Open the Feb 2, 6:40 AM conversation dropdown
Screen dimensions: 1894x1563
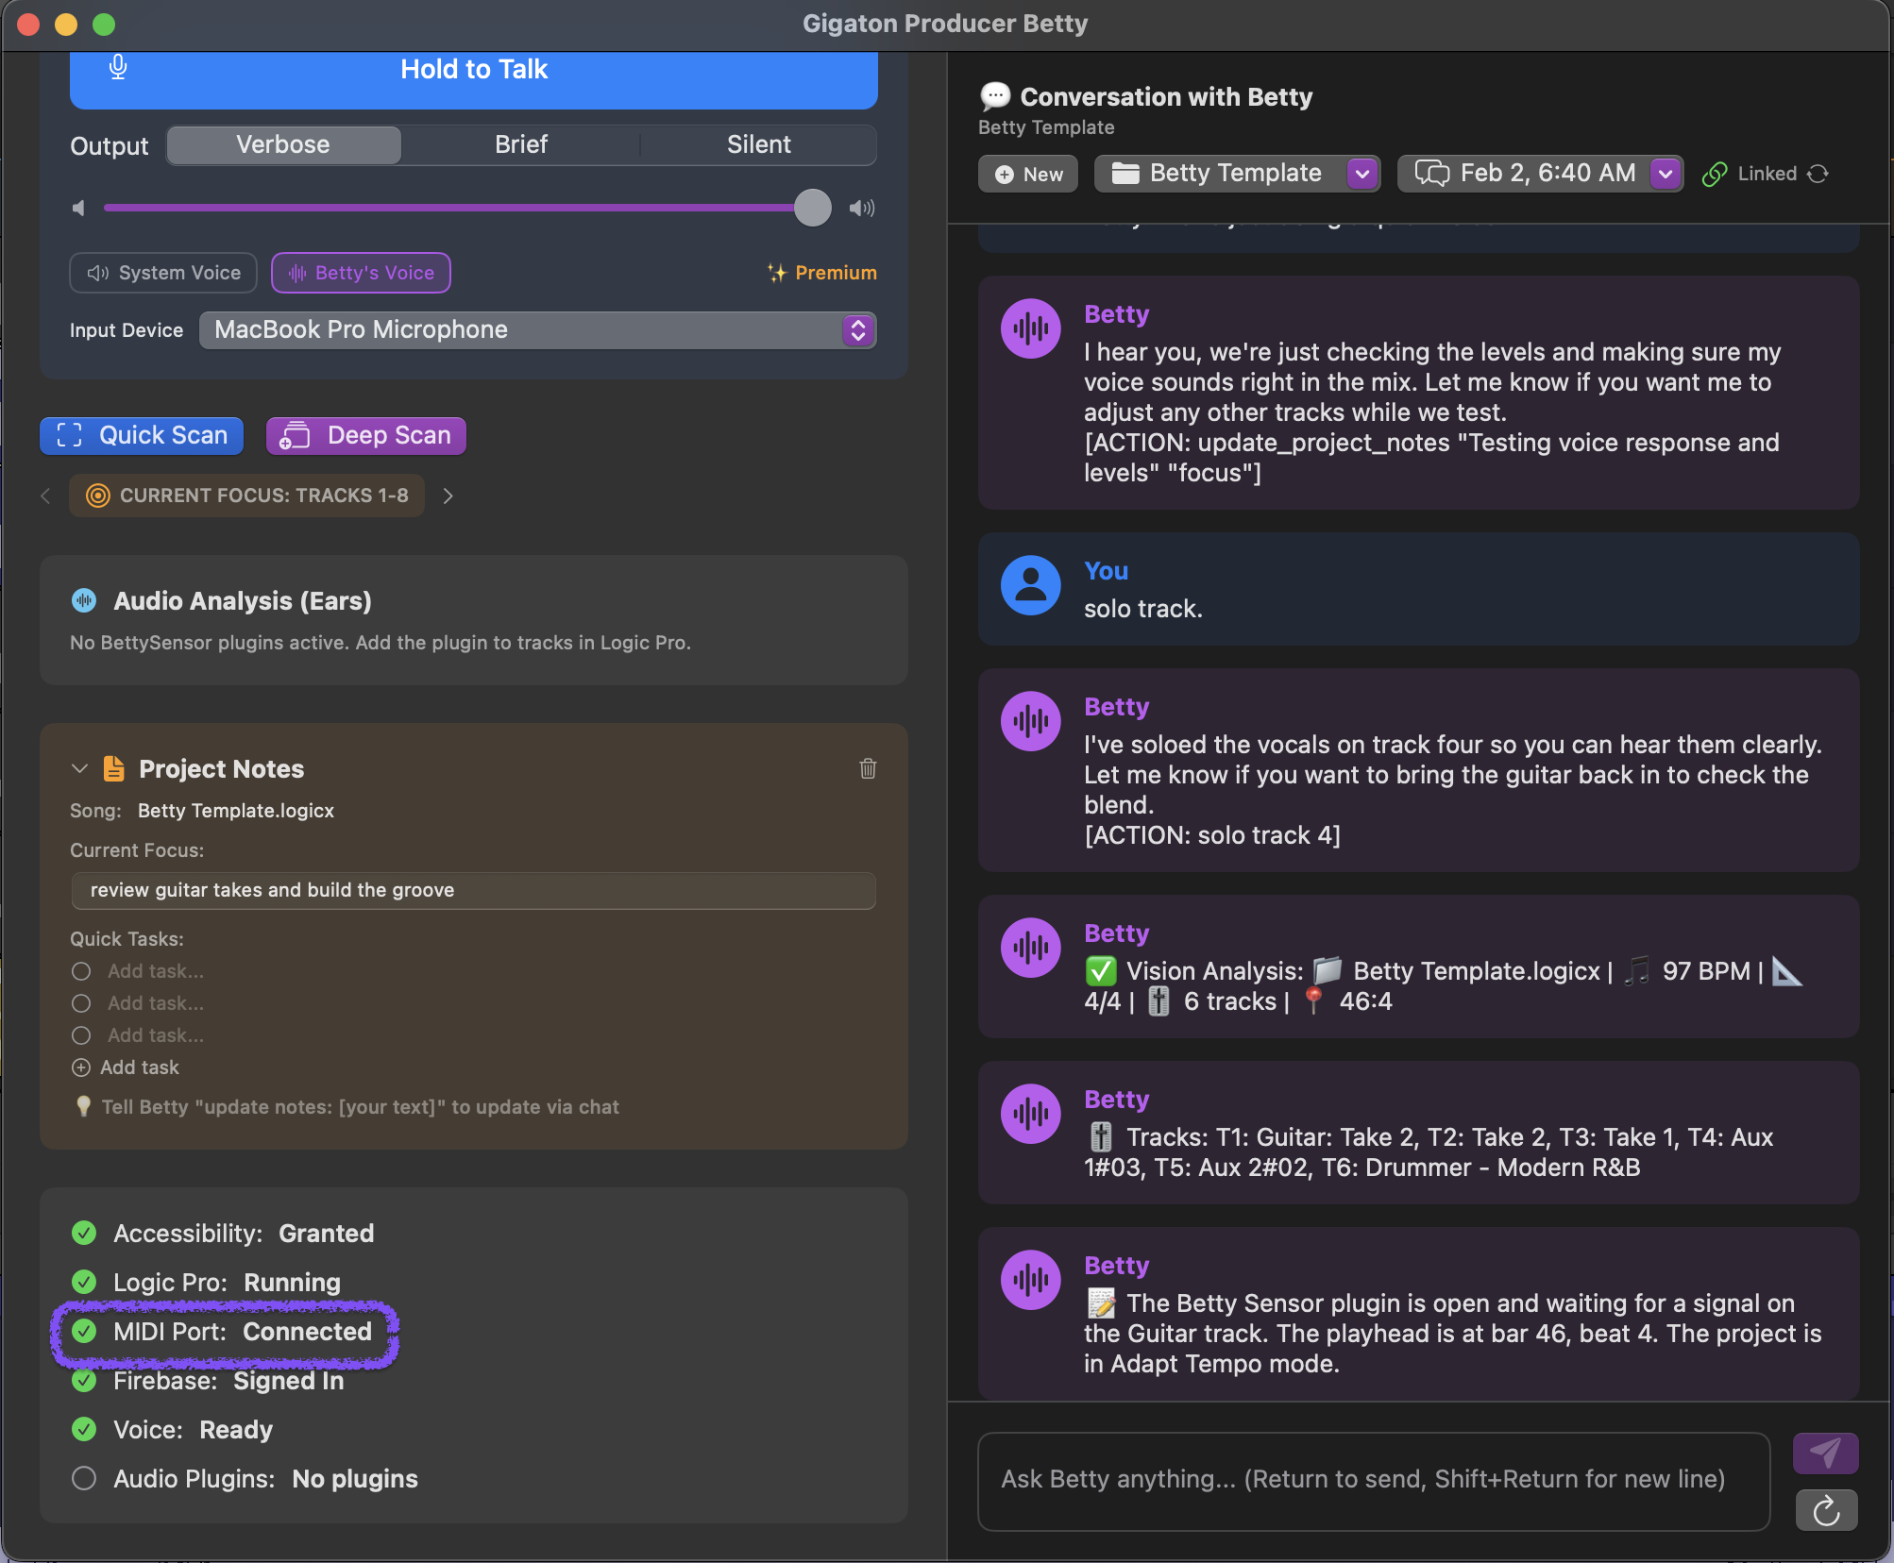[1666, 174]
